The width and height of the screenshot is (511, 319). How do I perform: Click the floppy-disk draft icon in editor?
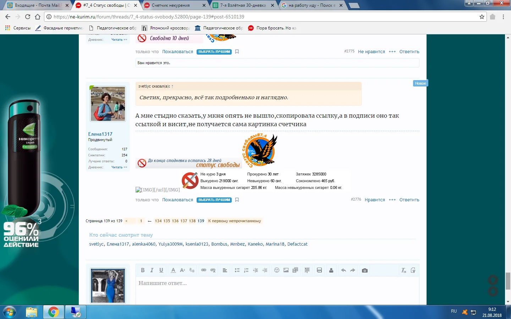[x=319, y=270]
